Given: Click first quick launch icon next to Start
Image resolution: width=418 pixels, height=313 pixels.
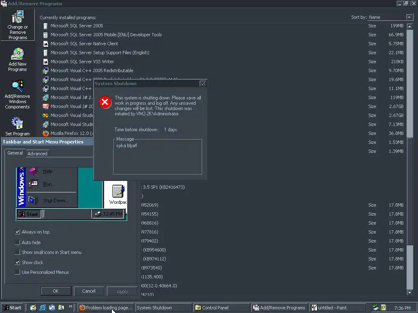Looking at the screenshot, I should click(33, 308).
